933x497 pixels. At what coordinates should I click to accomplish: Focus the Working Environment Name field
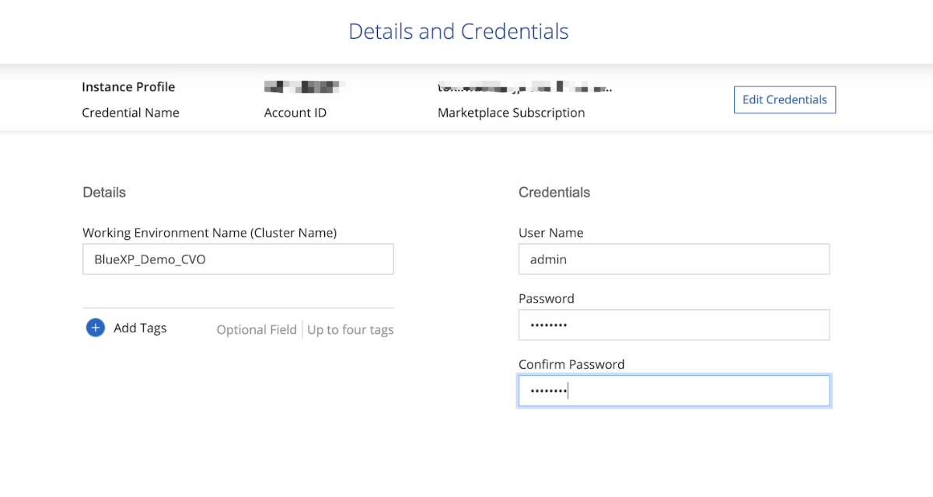point(238,259)
